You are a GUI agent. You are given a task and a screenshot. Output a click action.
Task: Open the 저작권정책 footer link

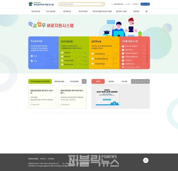[51, 159]
